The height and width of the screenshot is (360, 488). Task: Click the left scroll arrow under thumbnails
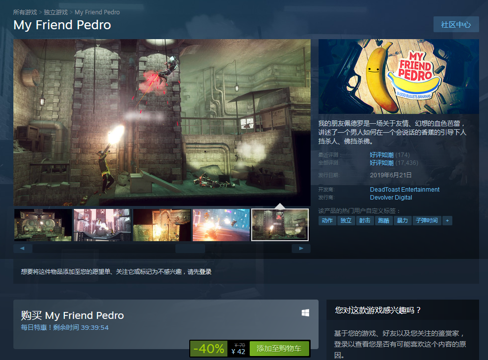(x=23, y=248)
